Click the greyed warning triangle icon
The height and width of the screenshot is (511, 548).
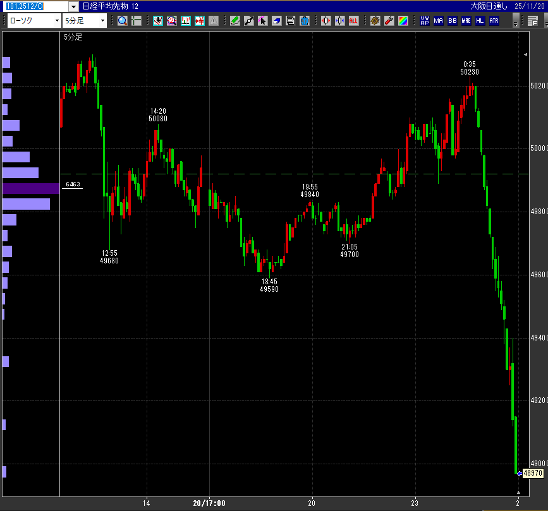pyautogui.click(x=214, y=21)
